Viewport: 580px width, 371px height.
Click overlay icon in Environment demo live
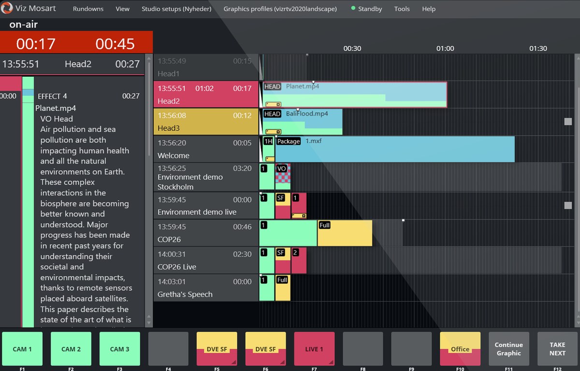click(299, 215)
